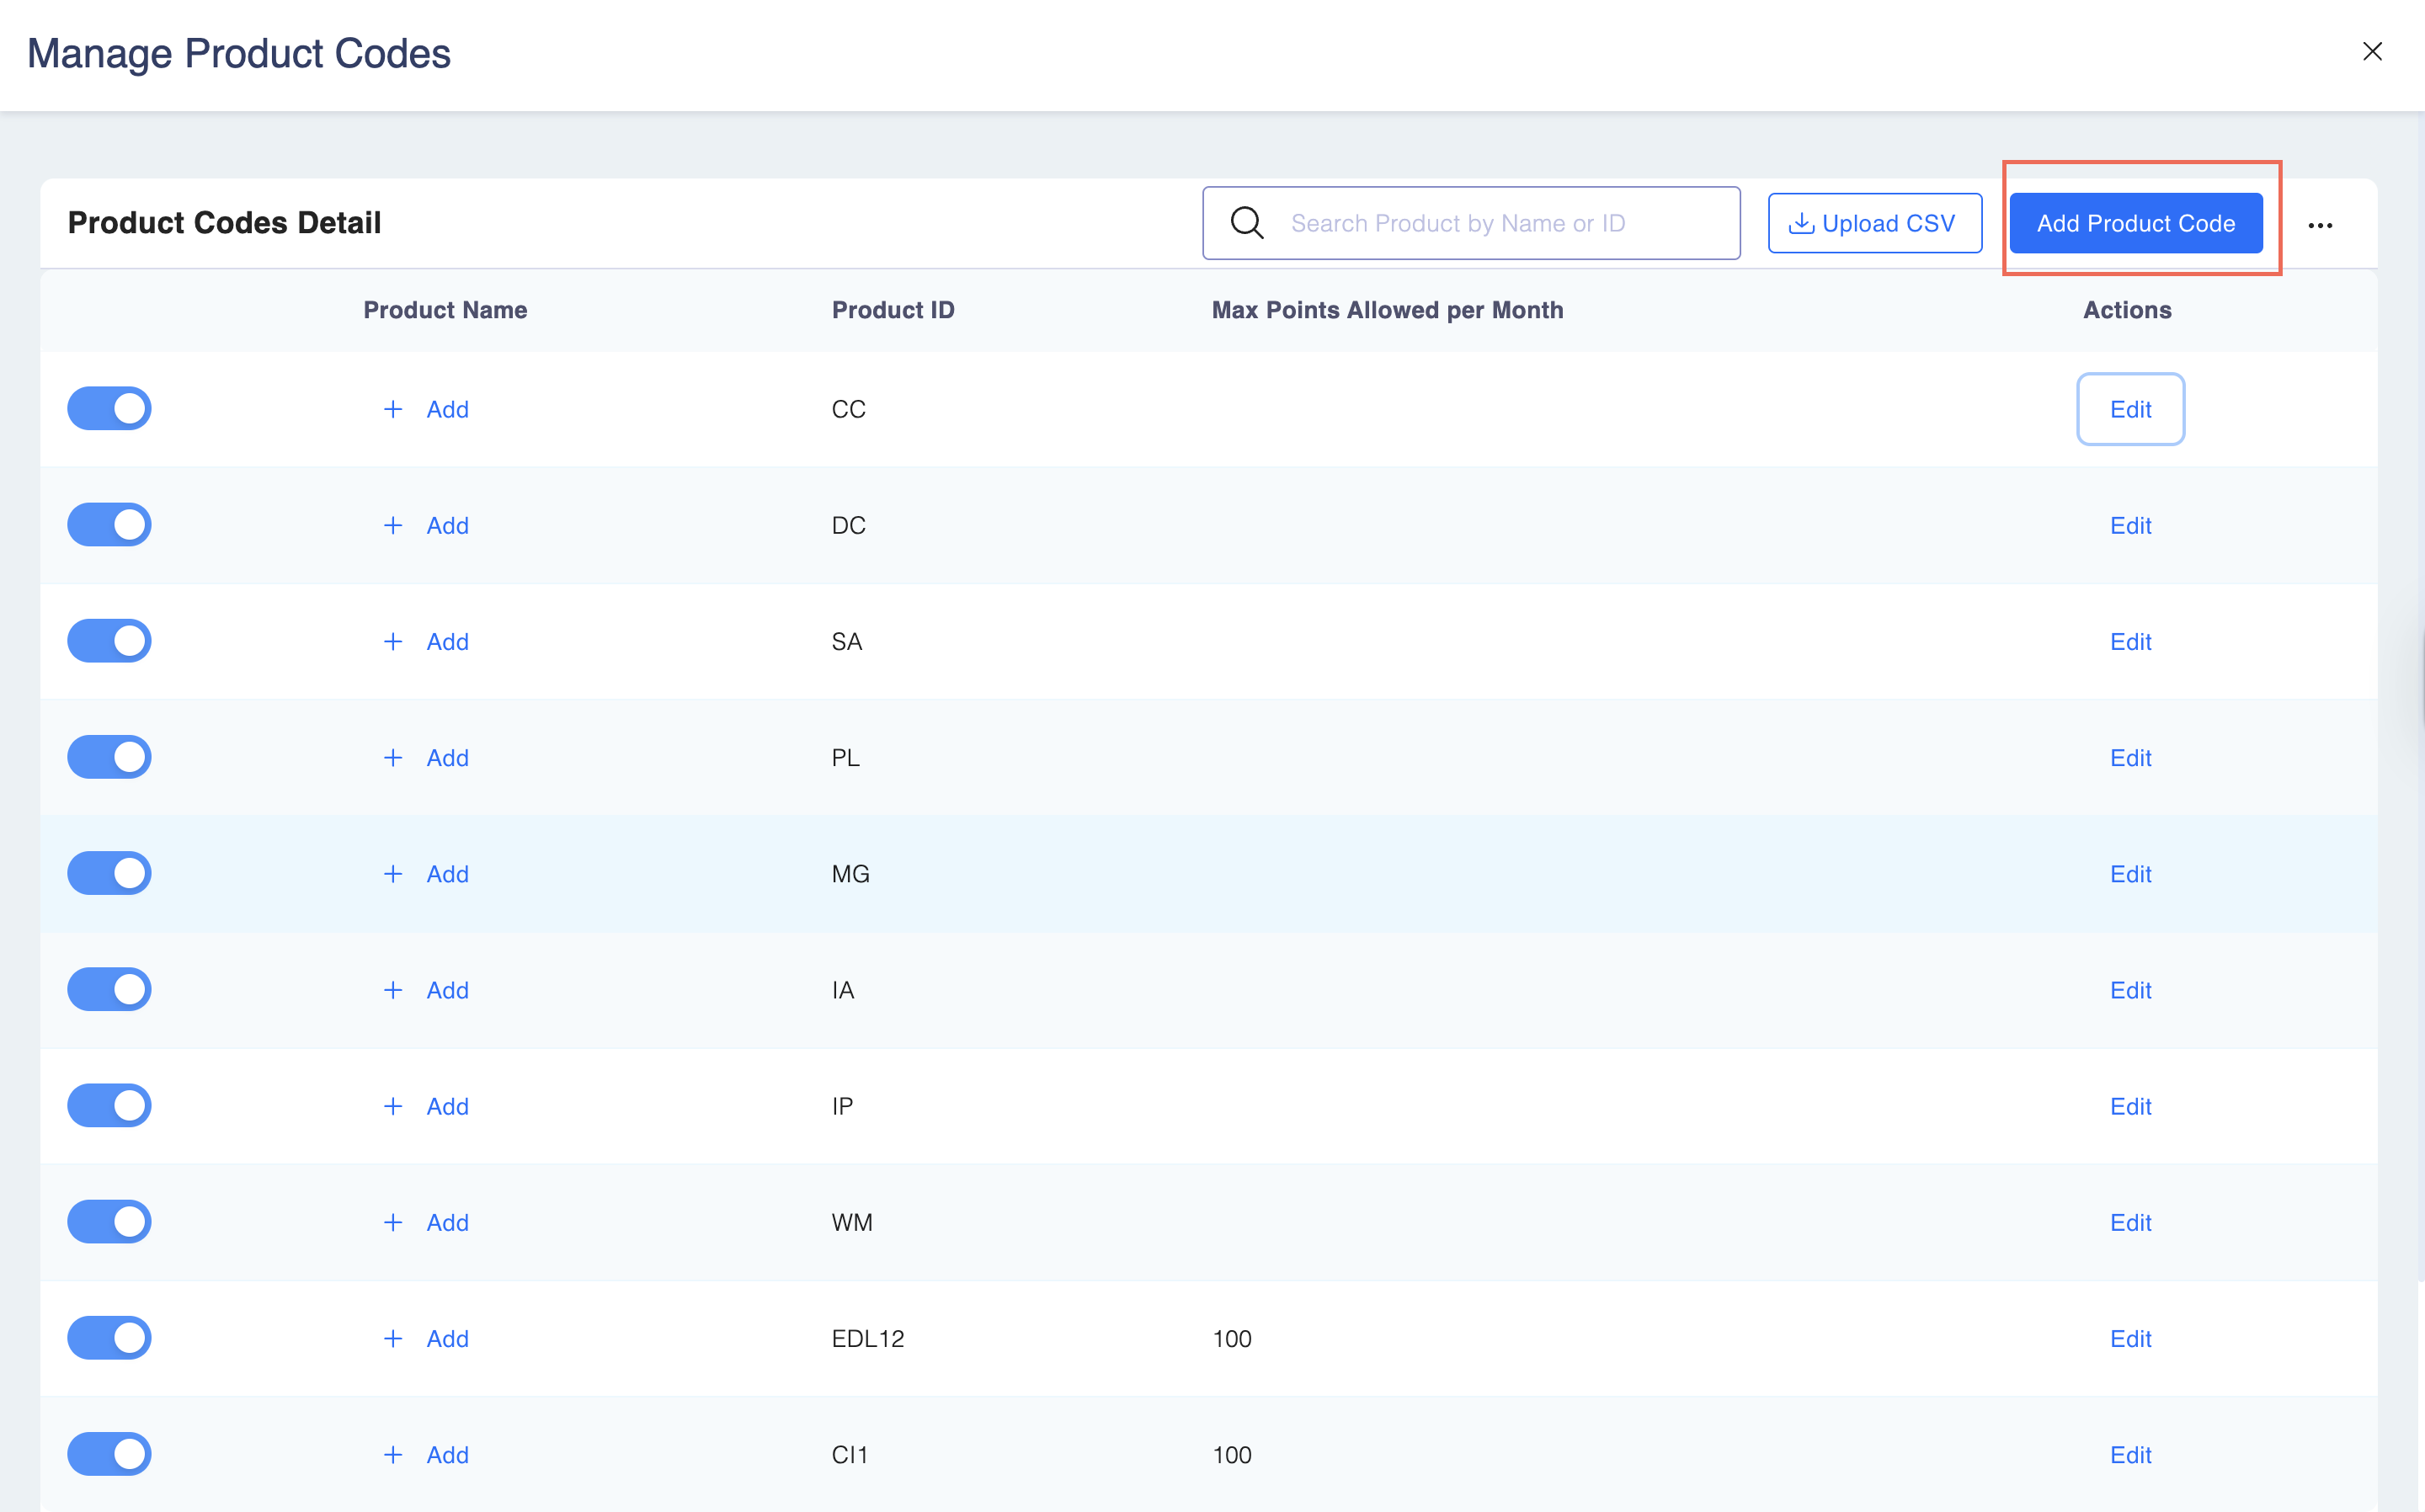Open the three-dots more options menu
Screen dimensions: 2425x1512
(x=2320, y=225)
